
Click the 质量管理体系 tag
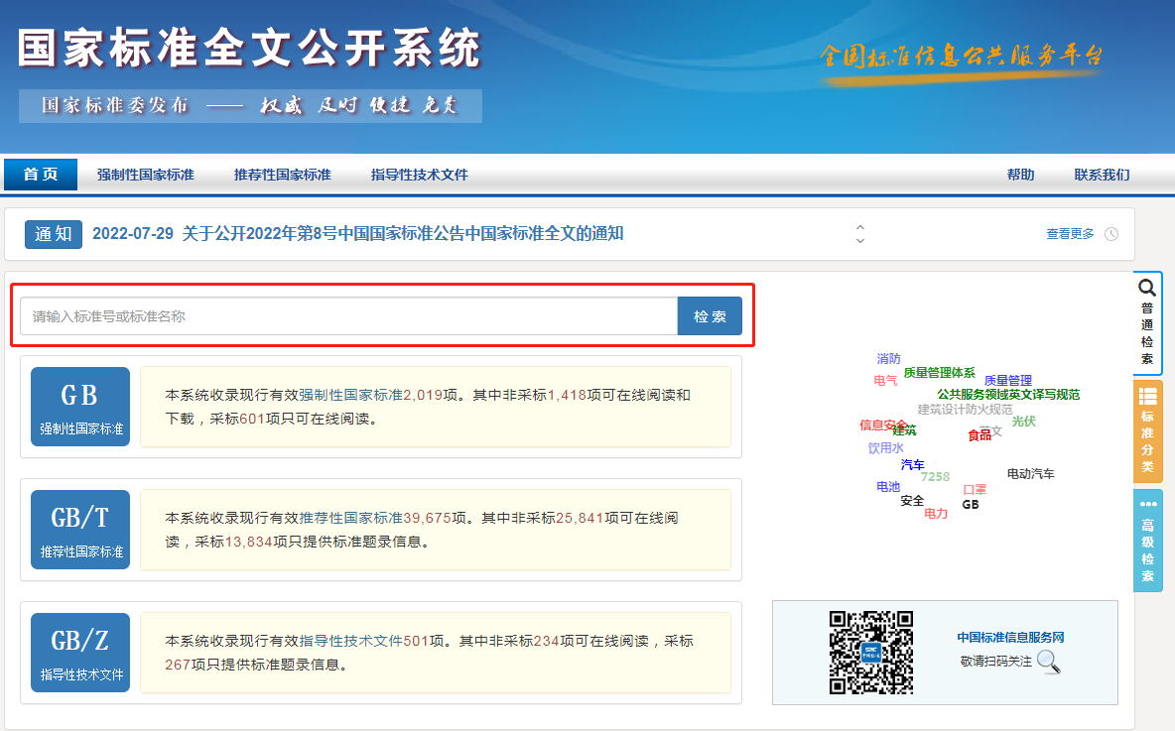(939, 373)
